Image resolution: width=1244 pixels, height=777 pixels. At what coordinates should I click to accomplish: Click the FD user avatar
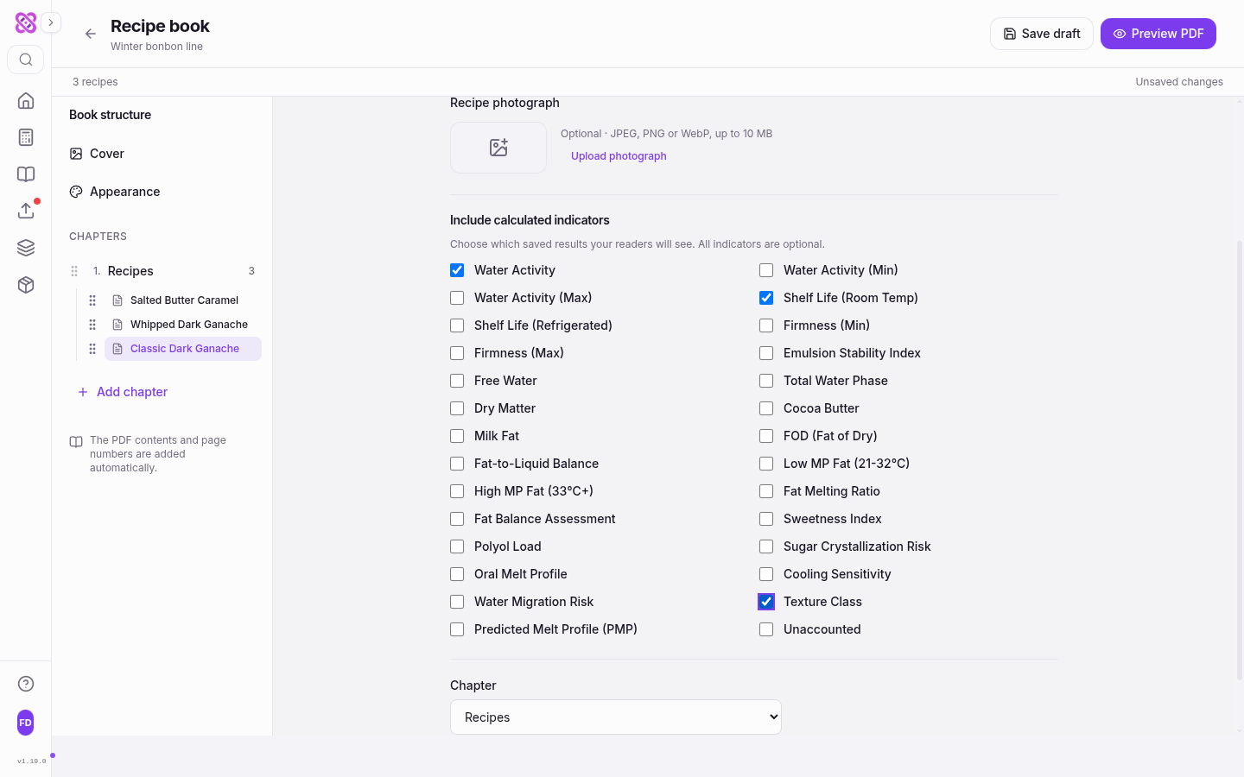pyautogui.click(x=26, y=723)
